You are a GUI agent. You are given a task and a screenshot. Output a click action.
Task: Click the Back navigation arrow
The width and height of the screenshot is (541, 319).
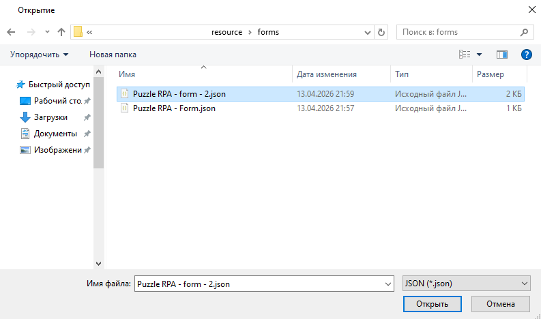coord(11,32)
